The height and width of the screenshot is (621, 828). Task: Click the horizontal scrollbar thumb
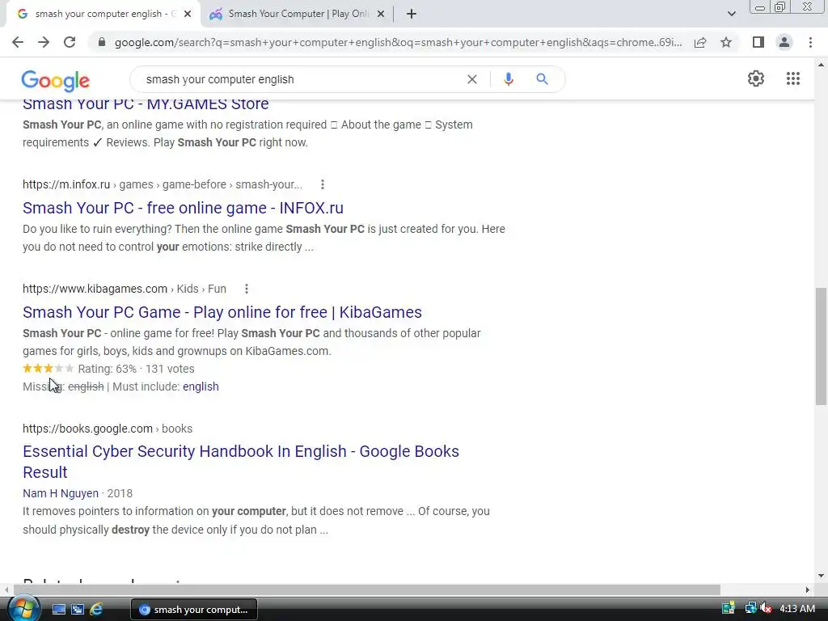(x=367, y=589)
